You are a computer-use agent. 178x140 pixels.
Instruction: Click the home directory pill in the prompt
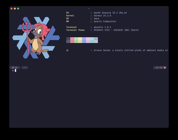point(25,68)
